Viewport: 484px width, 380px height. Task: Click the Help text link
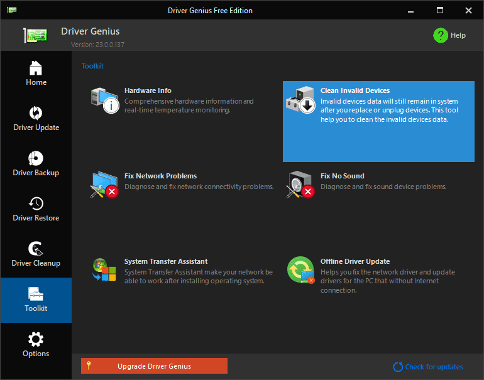[458, 35]
